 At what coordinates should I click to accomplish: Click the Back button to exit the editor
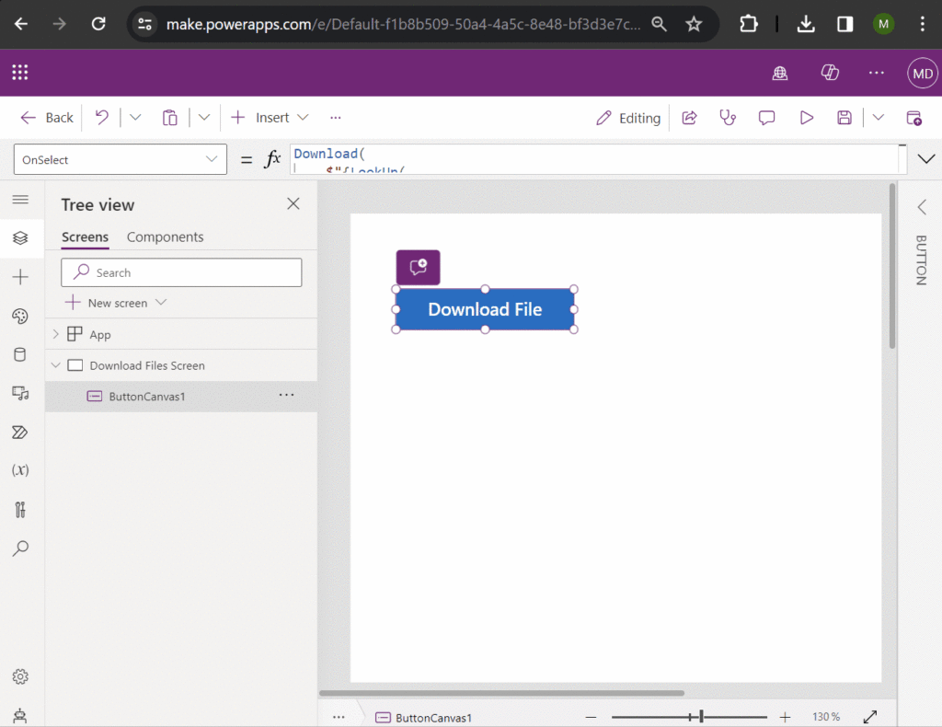46,118
